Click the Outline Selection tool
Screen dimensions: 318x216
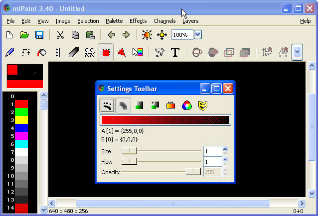tap(229, 52)
